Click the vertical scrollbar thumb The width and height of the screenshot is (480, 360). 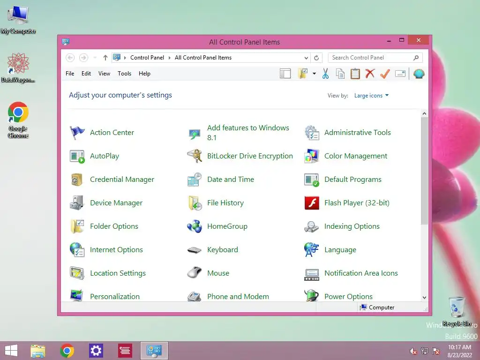click(424, 171)
